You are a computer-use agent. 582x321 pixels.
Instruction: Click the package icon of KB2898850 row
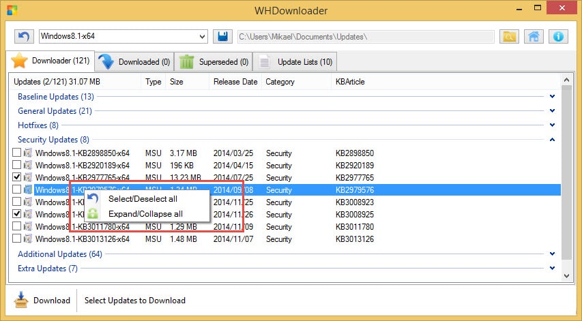tap(28, 153)
